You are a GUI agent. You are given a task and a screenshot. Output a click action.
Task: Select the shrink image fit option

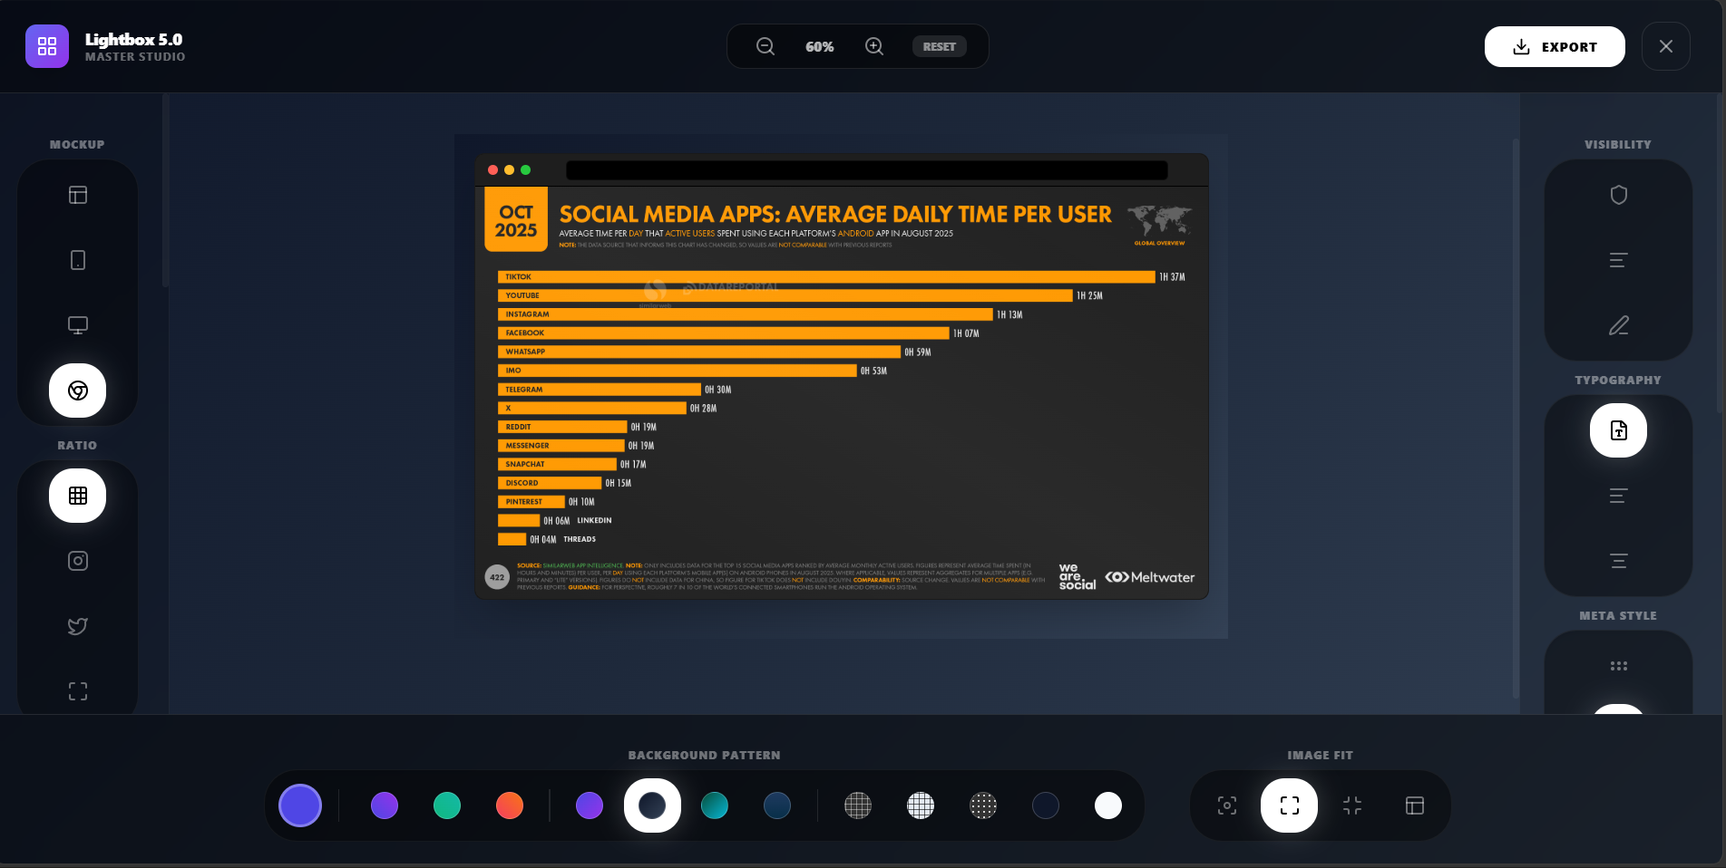(x=1352, y=805)
